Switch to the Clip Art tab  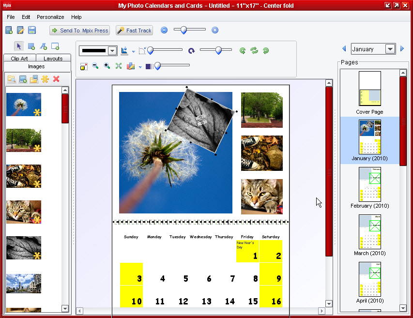pos(19,59)
